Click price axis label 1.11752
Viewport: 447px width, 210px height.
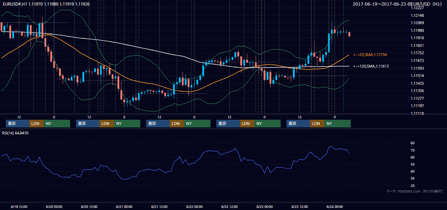(418, 53)
